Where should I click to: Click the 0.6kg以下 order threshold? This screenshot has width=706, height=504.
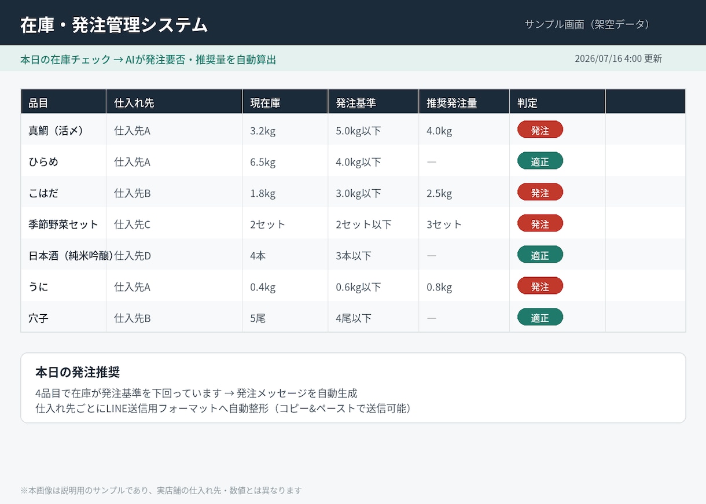358,287
